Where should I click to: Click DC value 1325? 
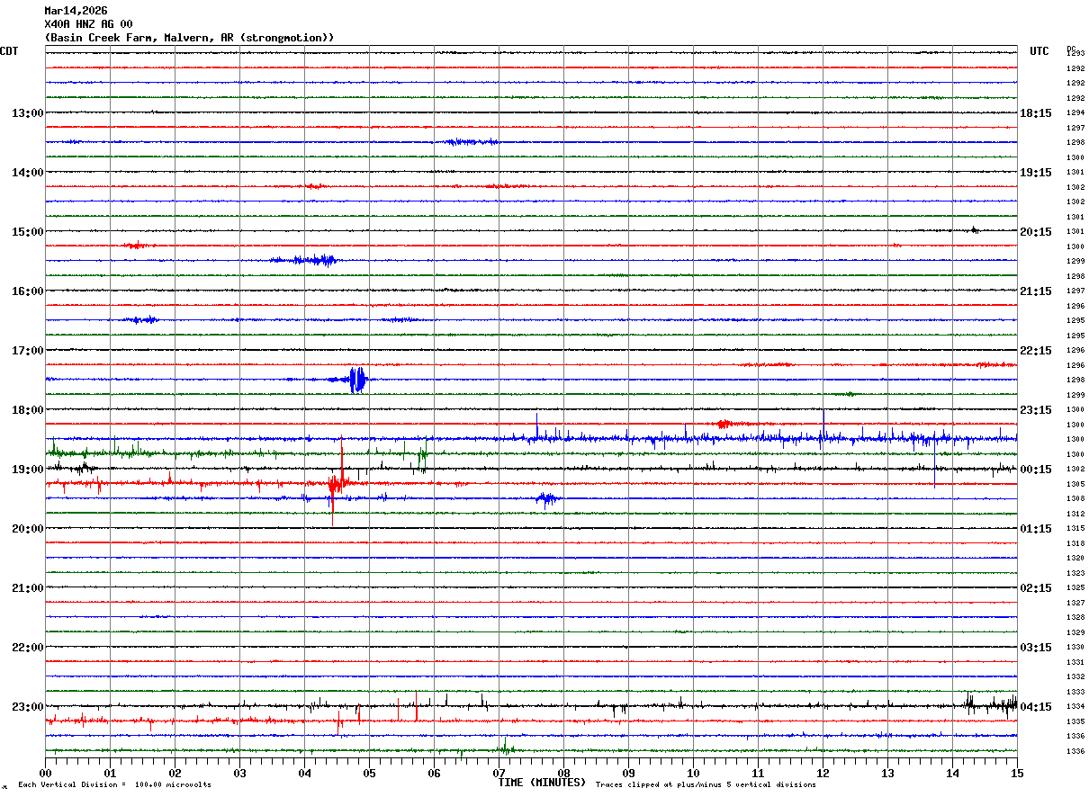(x=1075, y=588)
